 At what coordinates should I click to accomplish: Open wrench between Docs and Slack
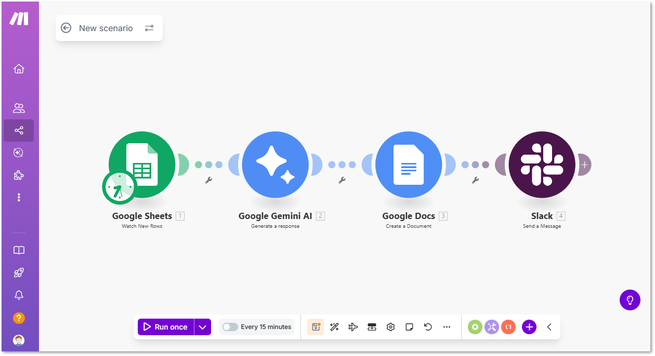[x=475, y=180]
